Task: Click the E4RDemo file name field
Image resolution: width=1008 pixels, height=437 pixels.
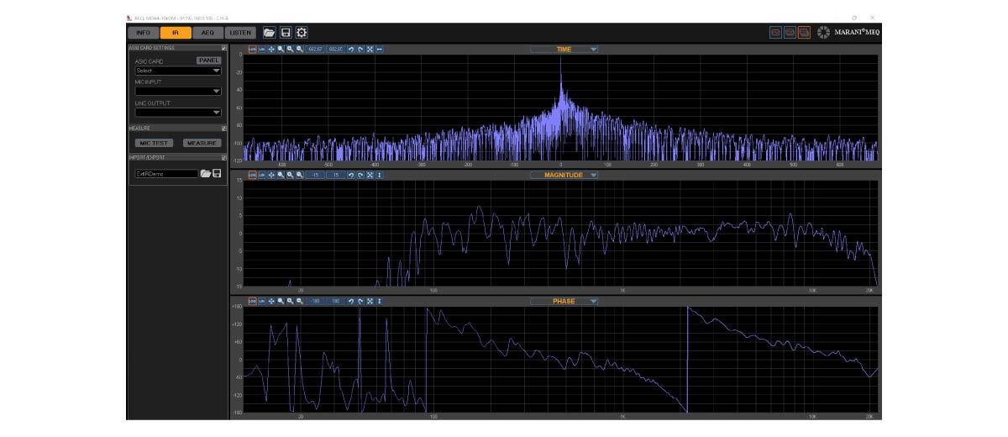Action: [165, 173]
